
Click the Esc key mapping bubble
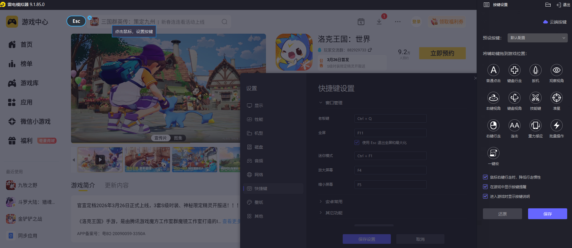click(76, 21)
